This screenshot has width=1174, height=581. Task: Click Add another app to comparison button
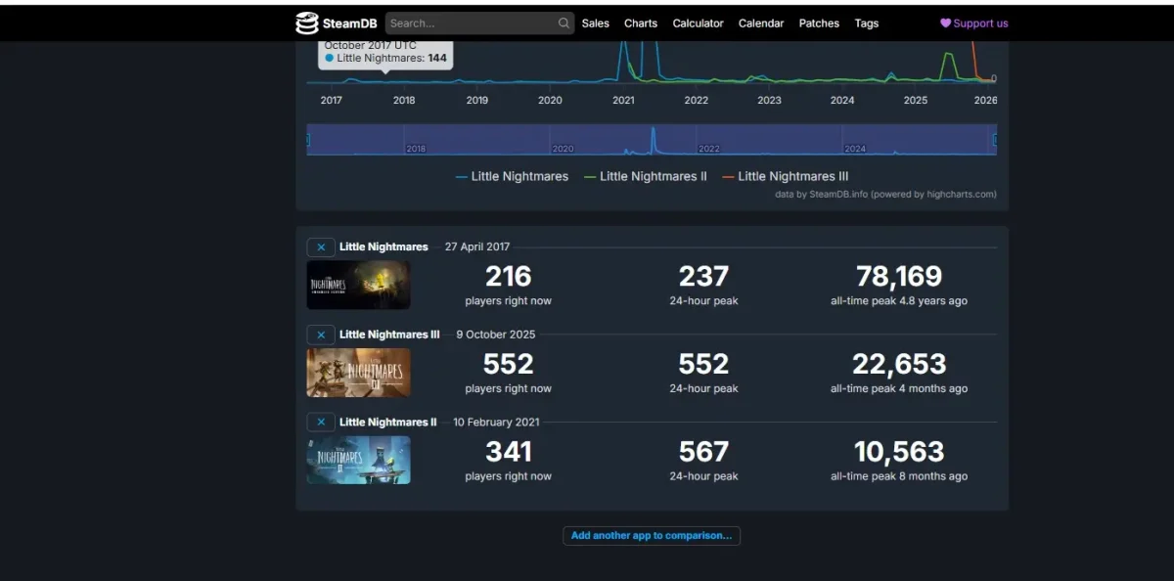tap(652, 536)
